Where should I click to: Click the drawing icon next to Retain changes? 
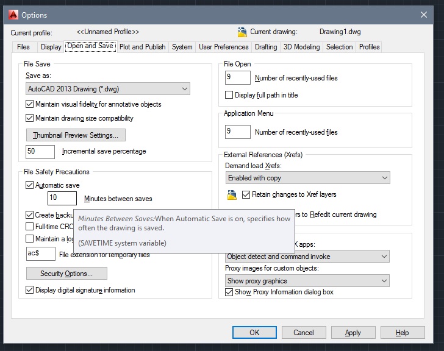click(x=232, y=195)
